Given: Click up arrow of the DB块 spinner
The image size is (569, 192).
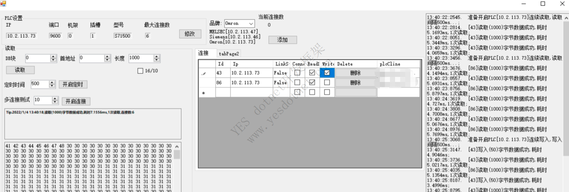Looking at the screenshot, I should 53,56.
